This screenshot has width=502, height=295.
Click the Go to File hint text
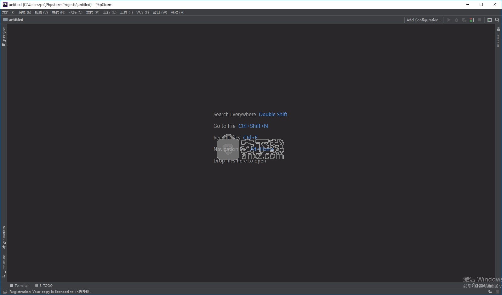pyautogui.click(x=224, y=126)
